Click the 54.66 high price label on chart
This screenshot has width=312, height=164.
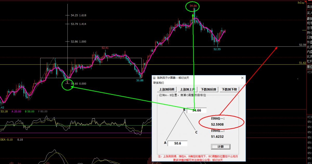point(193,6)
